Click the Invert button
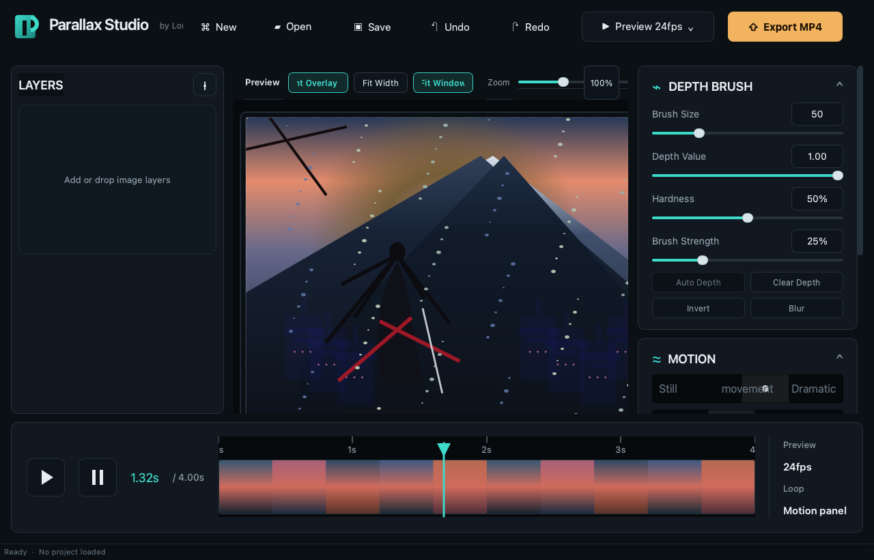Screen dimensions: 874x560 pyautogui.click(x=699, y=308)
